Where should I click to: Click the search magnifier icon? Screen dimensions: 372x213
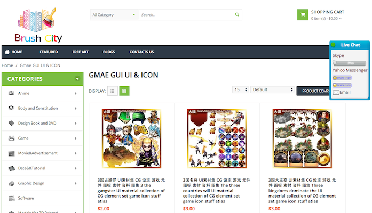click(237, 15)
